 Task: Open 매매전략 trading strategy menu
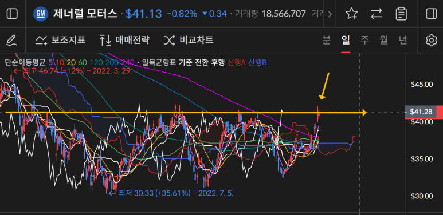pos(124,40)
